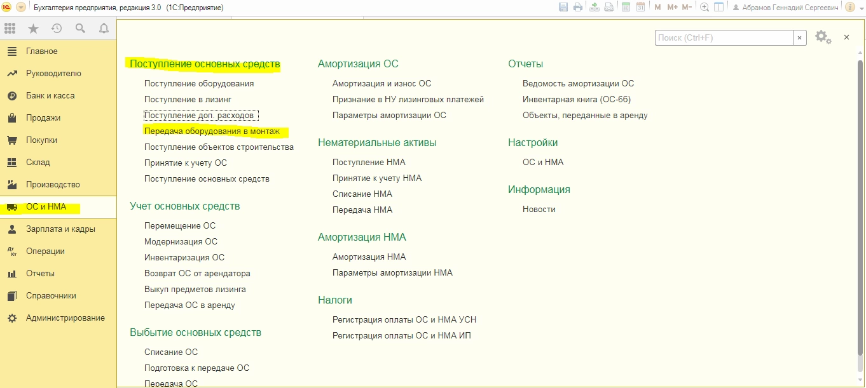The width and height of the screenshot is (866, 388).
Task: Open Инвентаризация ОС link
Action: 184,257
